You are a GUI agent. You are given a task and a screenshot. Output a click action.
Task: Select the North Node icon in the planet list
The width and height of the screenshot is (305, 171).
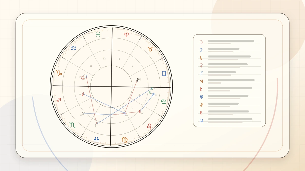201,121
